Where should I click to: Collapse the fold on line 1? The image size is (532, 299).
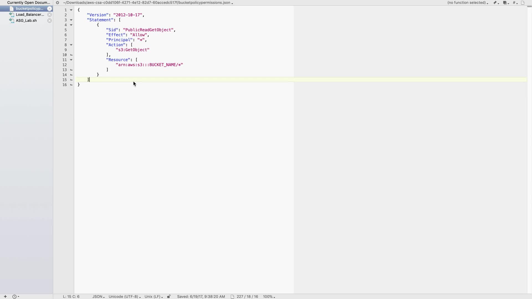click(71, 10)
